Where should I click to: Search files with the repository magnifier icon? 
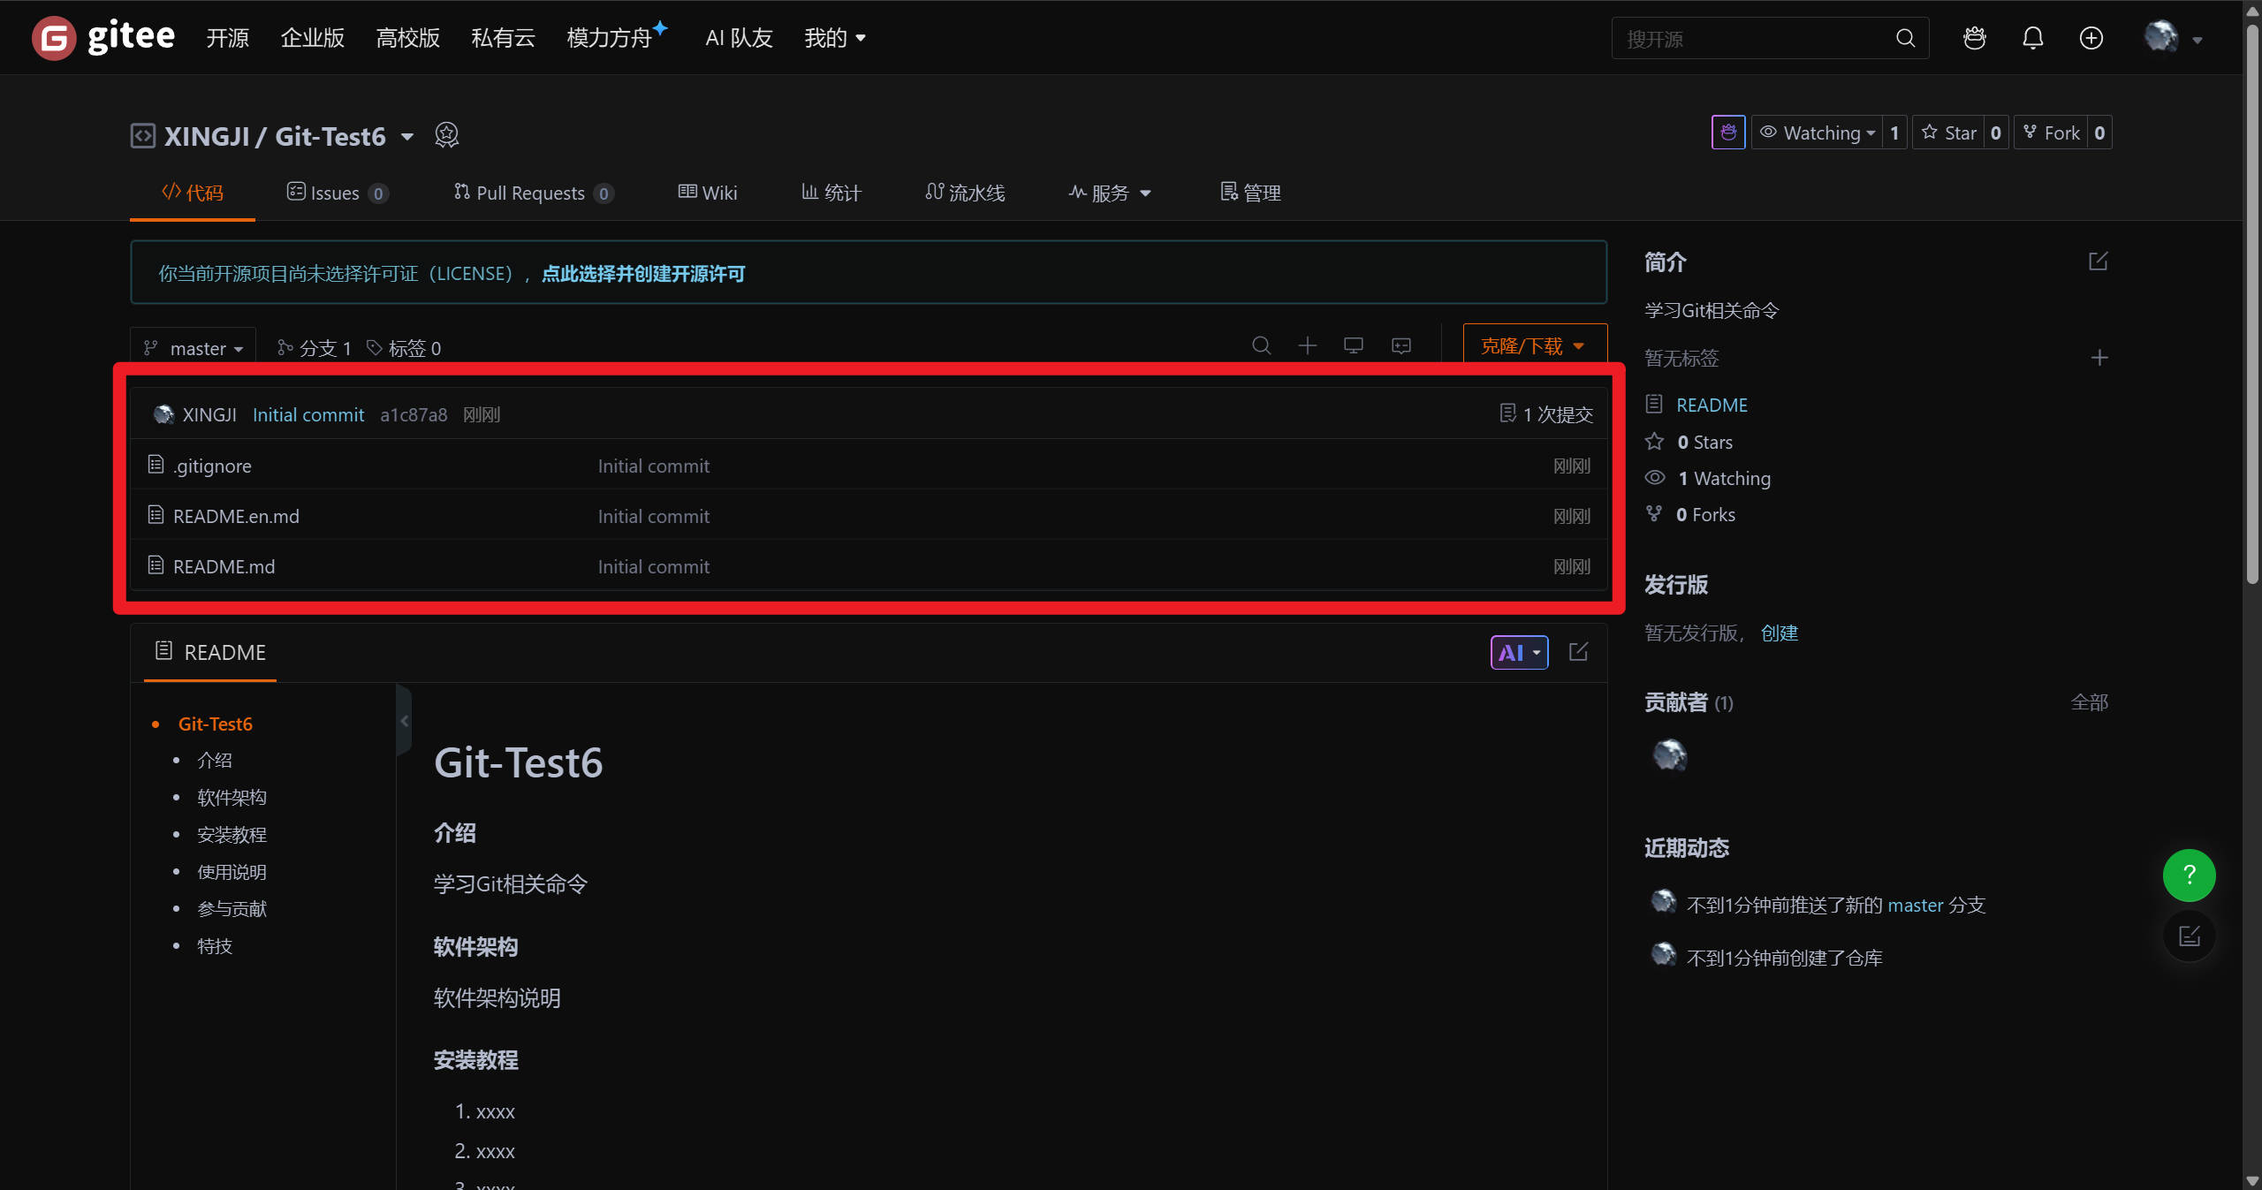[x=1261, y=345]
